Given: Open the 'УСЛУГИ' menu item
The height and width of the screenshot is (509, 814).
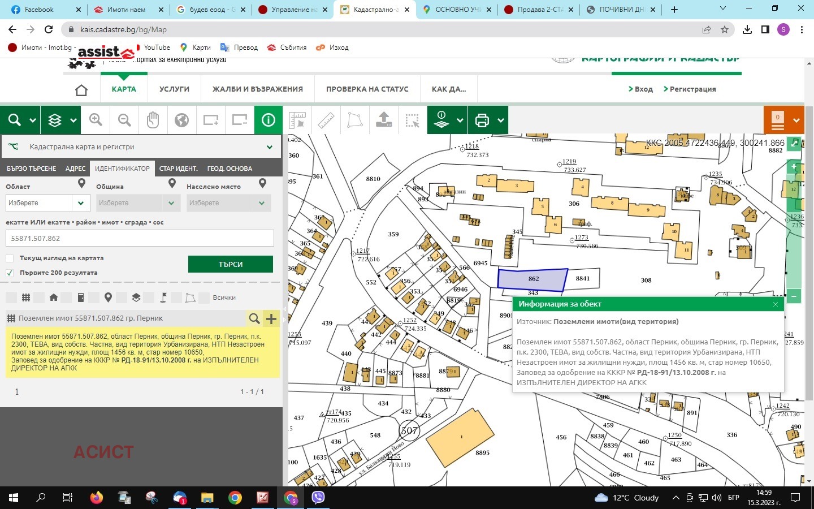Looking at the screenshot, I should click(174, 89).
